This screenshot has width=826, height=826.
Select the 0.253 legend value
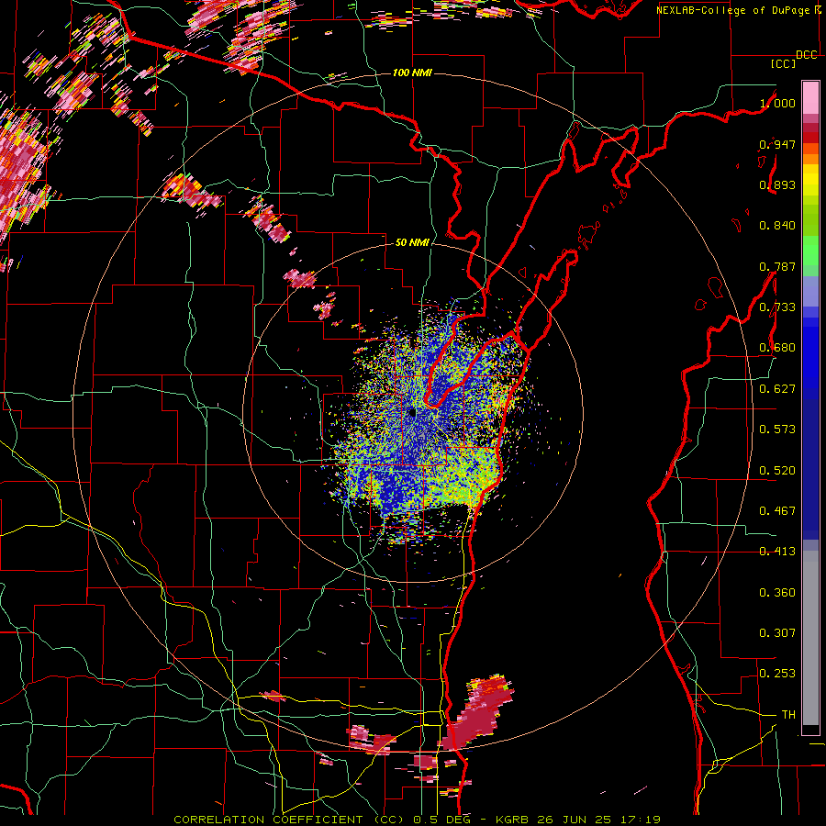tap(777, 674)
